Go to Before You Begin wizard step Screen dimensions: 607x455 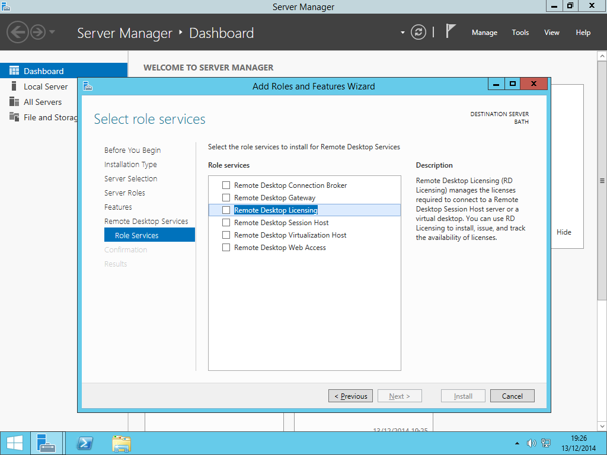click(132, 150)
